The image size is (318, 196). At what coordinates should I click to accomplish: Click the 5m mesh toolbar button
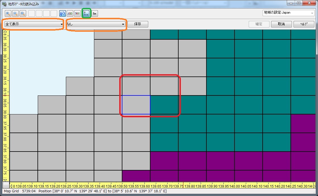(x=95, y=14)
